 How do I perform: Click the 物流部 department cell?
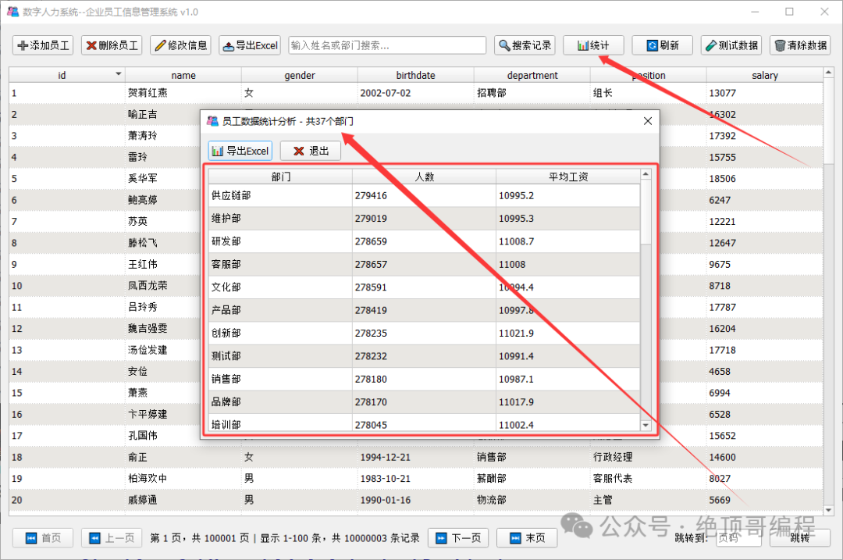point(532,500)
